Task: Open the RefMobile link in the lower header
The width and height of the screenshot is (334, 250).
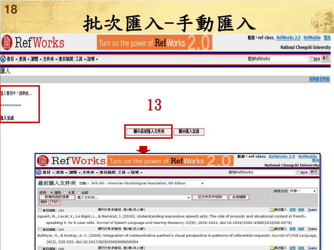Action: click(x=308, y=157)
